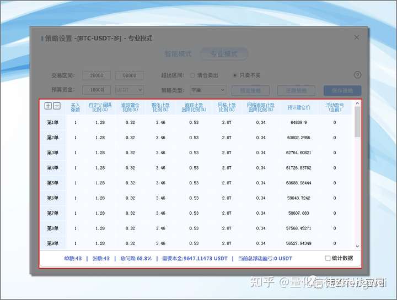Select the 清仓卖出 radio option
The width and height of the screenshot is (397, 300).
click(192, 75)
